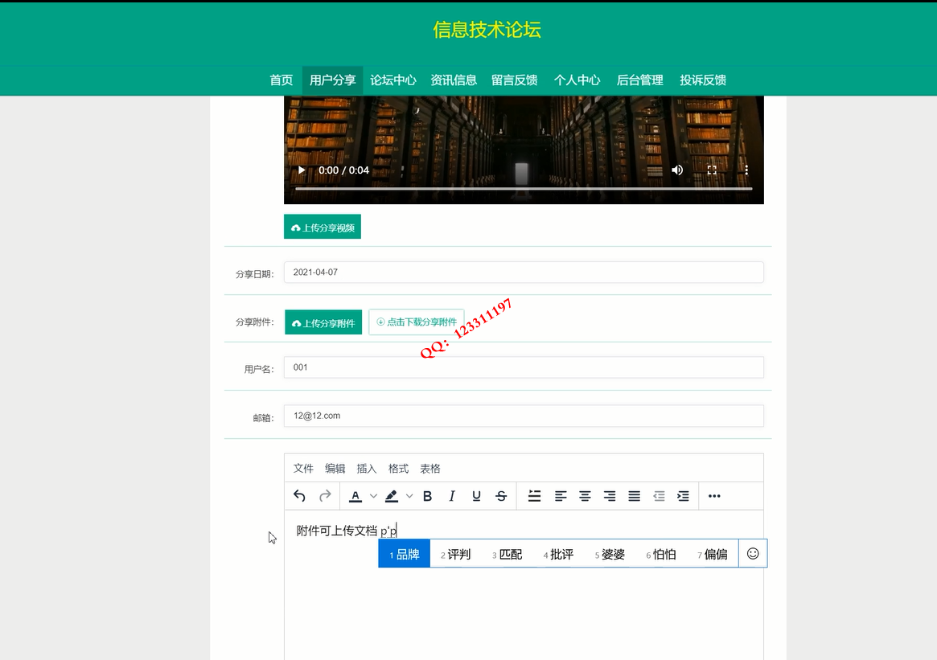937x660 pixels.
Task: Toggle strikethrough formatting
Action: 501,496
